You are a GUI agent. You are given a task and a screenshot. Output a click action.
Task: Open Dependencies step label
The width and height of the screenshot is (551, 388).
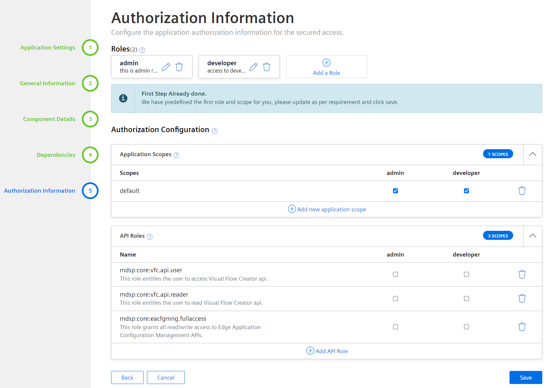(x=56, y=155)
